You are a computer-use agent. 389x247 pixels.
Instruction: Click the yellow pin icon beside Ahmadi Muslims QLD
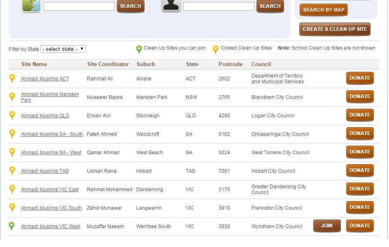pos(12,115)
